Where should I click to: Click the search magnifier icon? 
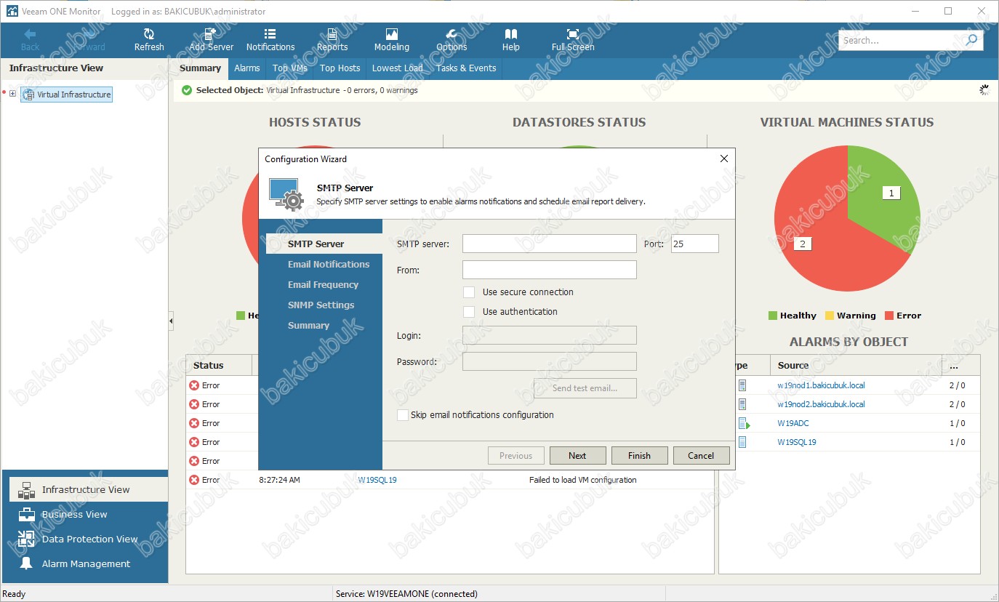[x=972, y=40]
